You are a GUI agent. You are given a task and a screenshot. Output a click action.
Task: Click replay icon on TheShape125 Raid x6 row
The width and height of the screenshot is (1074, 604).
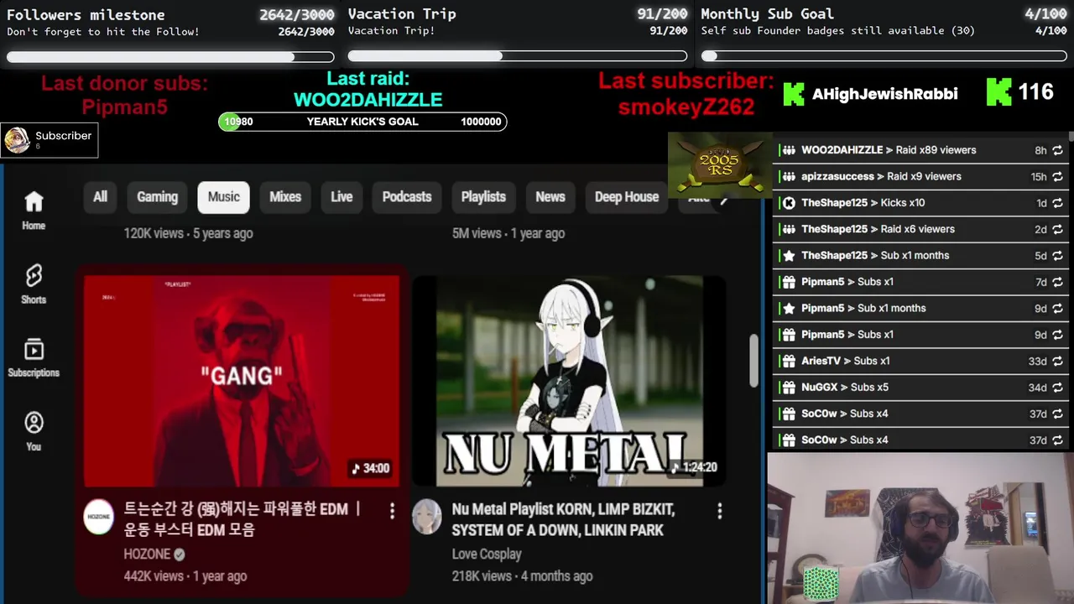[x=1057, y=229]
